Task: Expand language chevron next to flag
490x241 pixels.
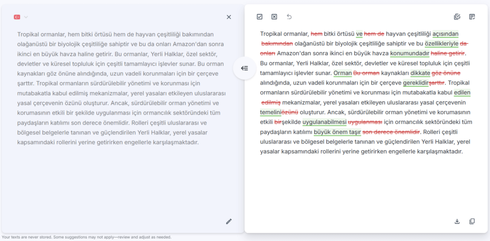Action: click(26, 17)
